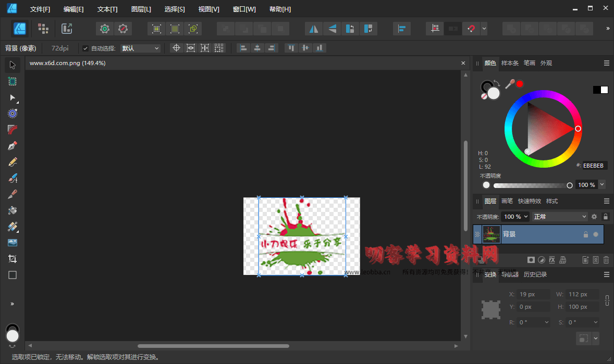Click the Flip Horizontal toolbar icon

point(313,29)
